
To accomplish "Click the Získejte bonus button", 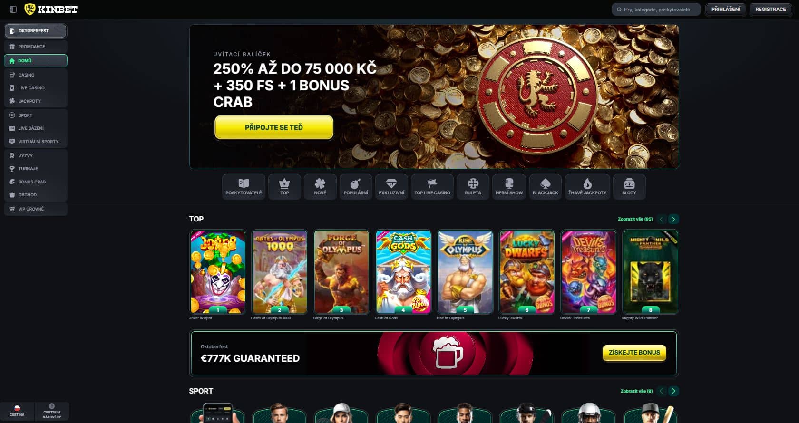I will pos(634,353).
